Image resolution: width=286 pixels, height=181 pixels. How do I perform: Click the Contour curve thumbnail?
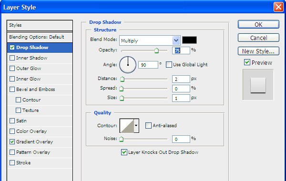[x=127, y=126]
